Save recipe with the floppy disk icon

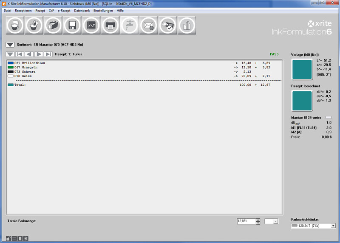pyautogui.click(x=72, y=25)
